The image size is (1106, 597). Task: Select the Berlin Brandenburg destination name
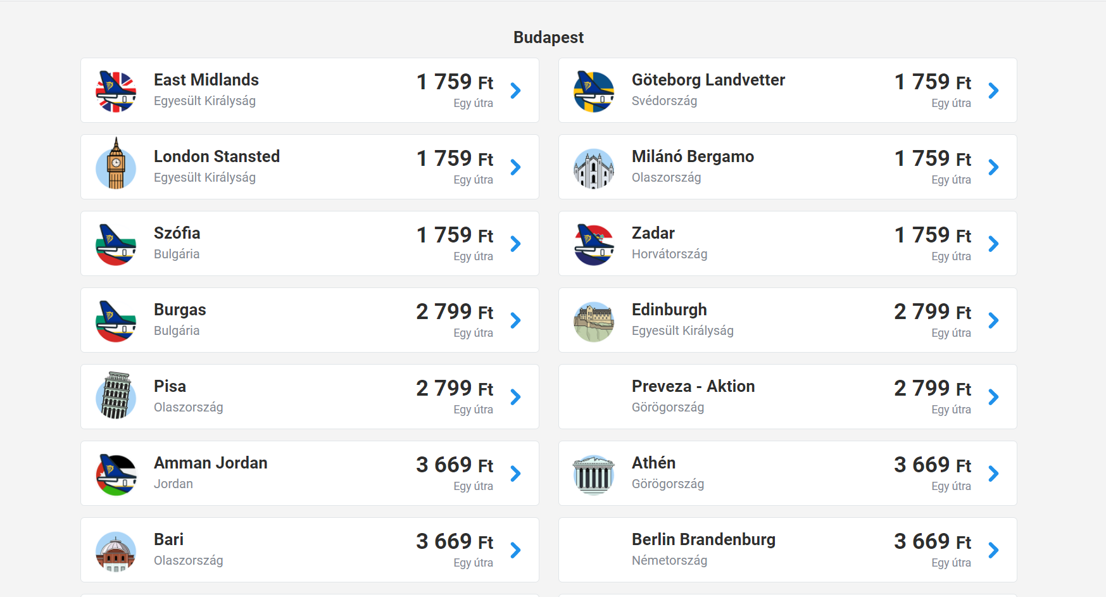click(x=703, y=539)
